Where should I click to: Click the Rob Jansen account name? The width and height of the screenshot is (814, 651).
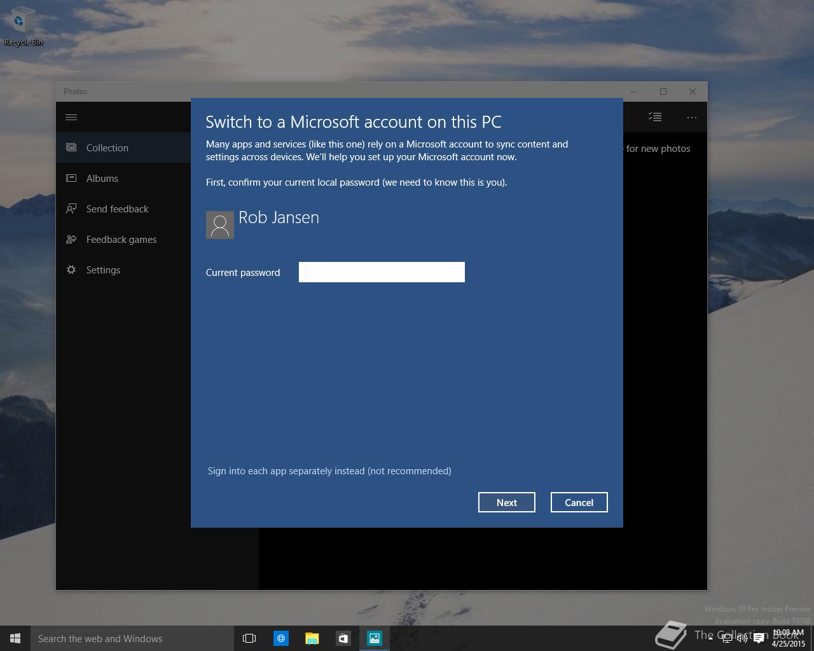click(x=279, y=217)
